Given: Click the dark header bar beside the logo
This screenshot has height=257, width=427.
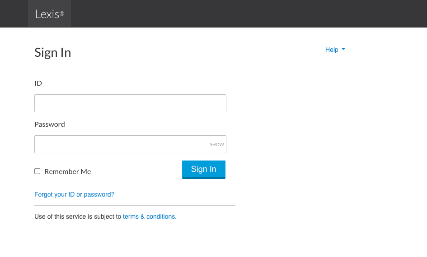Looking at the screenshot, I should (x=245, y=14).
